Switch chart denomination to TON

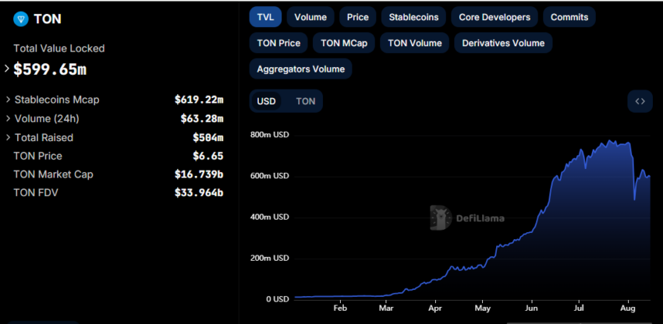(x=305, y=101)
